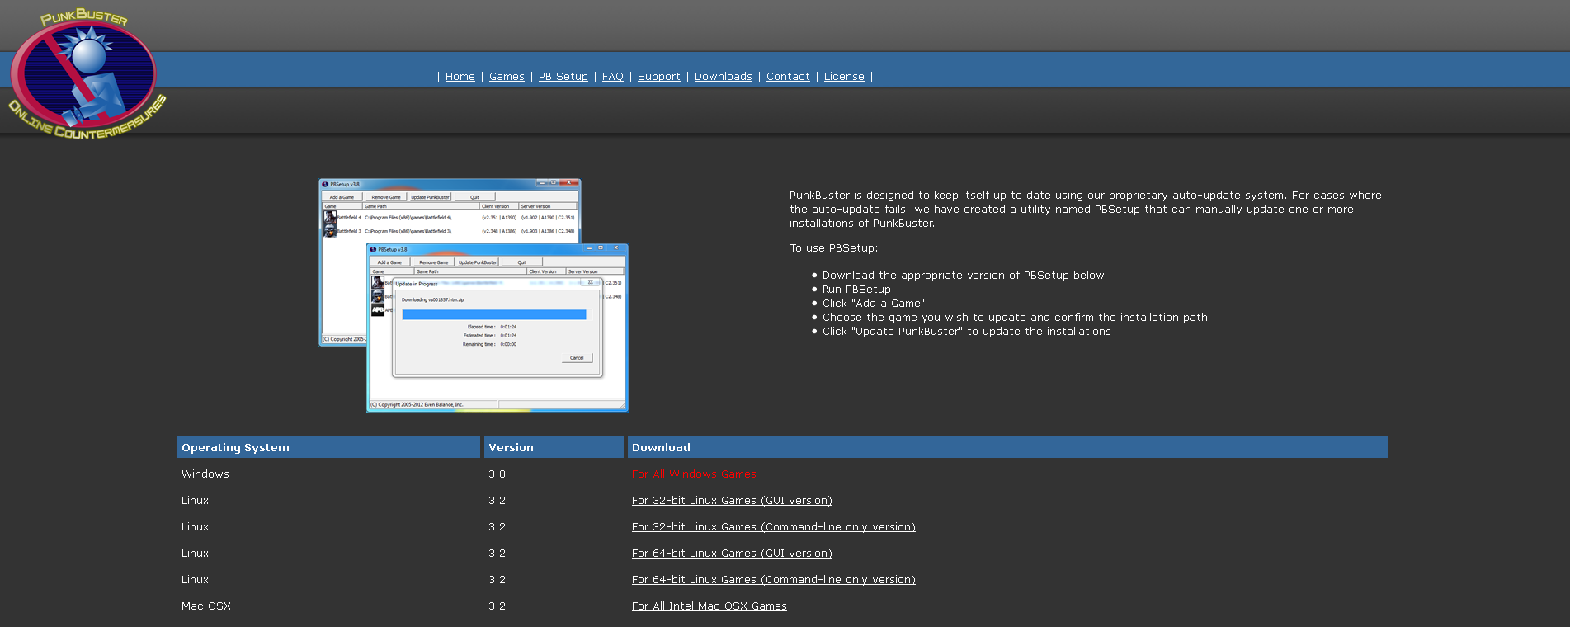Download 32-bit Linux Games GUI version
The image size is (1570, 627).
(x=732, y=501)
